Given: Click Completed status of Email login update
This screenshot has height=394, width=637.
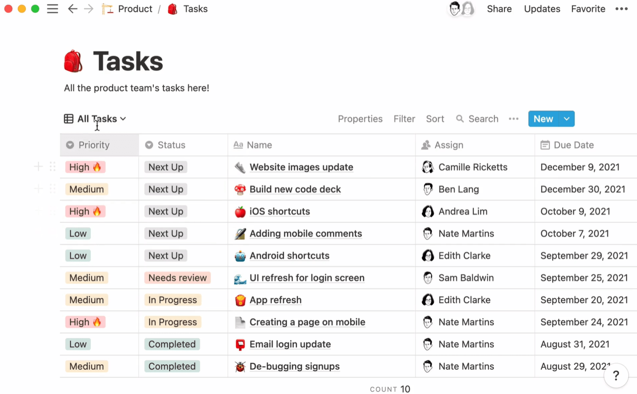Looking at the screenshot, I should [172, 344].
